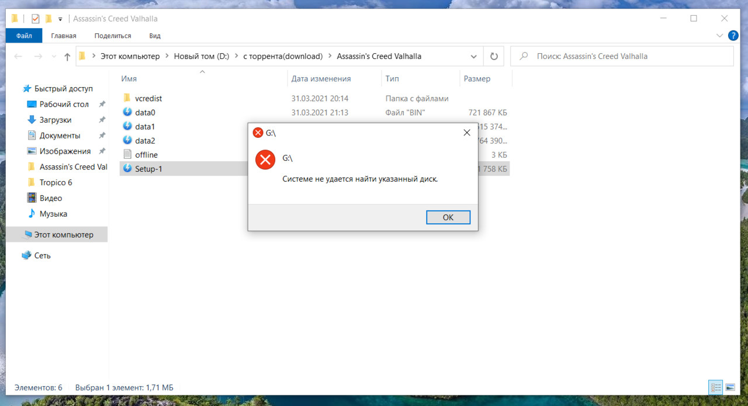
Task: Click the vcredist folder name
Action: click(148, 99)
